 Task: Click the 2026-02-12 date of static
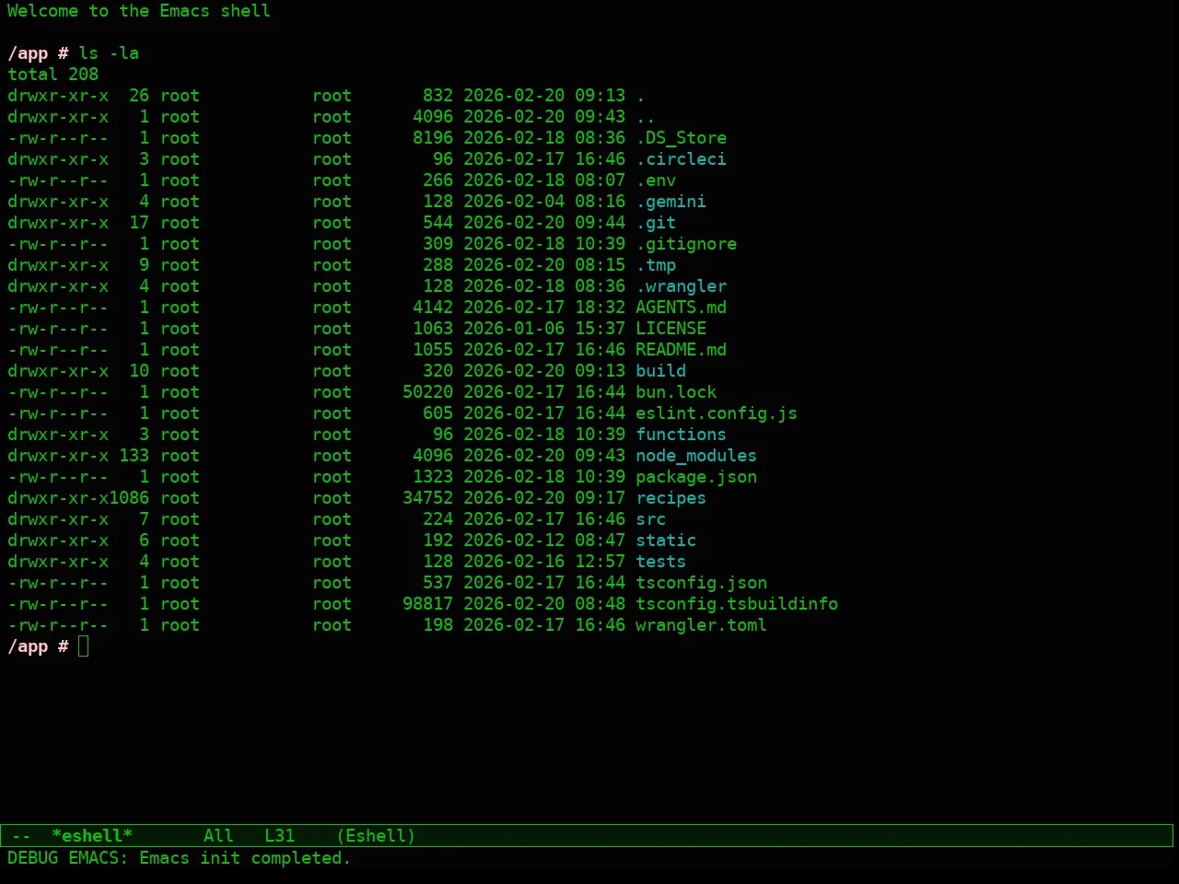pyautogui.click(x=514, y=541)
